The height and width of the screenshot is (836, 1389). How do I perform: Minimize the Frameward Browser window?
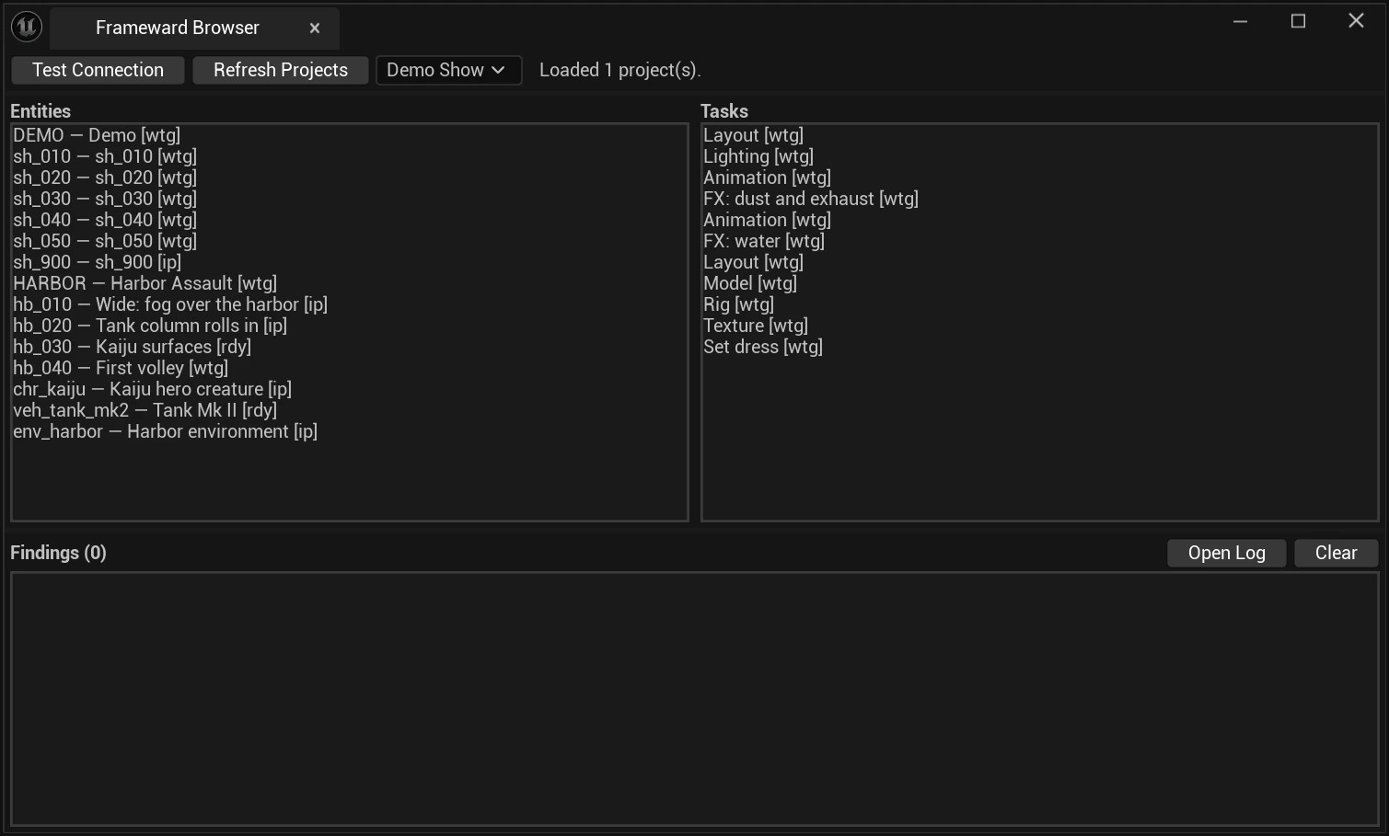1240,21
